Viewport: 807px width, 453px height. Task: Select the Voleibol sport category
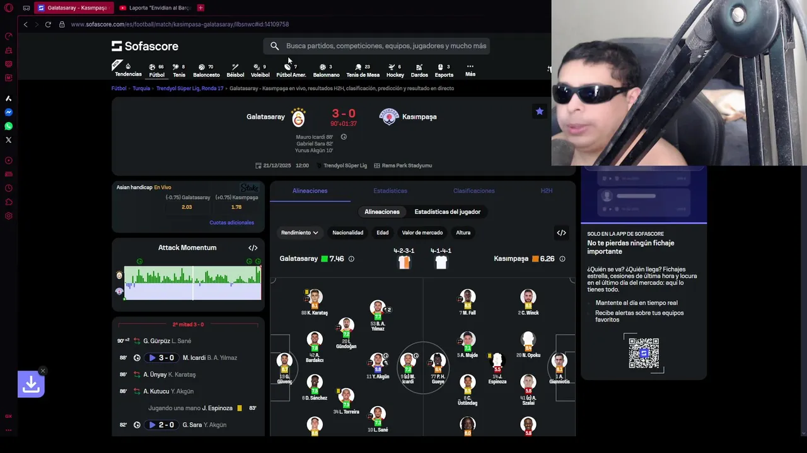click(260, 70)
